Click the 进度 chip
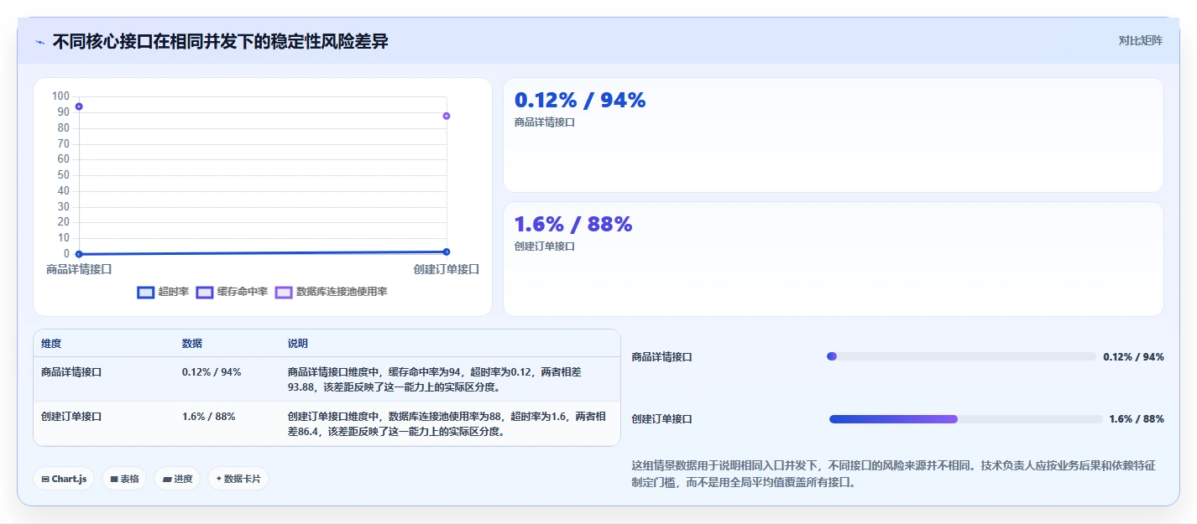This screenshot has height=524, width=1197. [x=177, y=479]
